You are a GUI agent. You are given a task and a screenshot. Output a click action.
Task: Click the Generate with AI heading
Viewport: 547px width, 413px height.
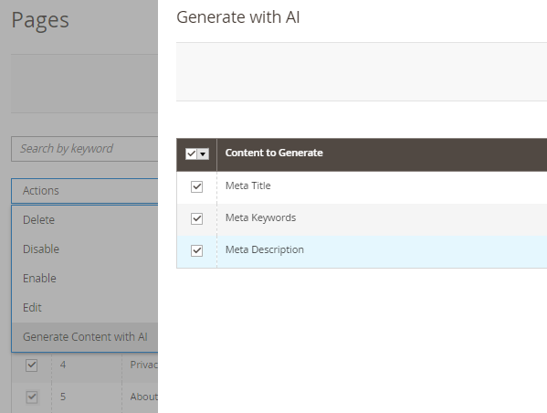click(x=238, y=17)
